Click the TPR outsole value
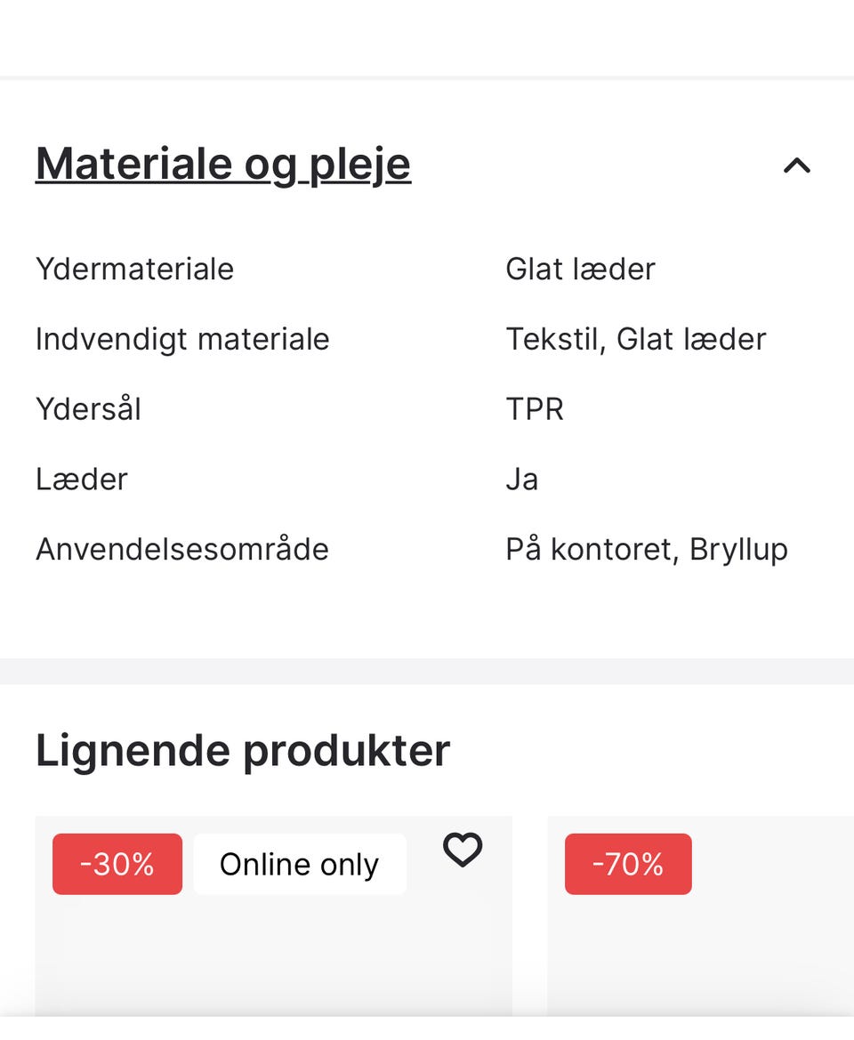 (535, 409)
